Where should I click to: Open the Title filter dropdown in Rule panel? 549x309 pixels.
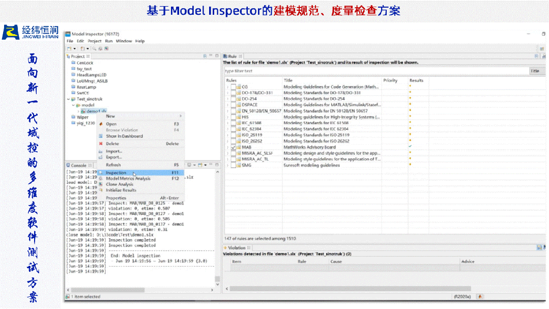click(x=537, y=71)
